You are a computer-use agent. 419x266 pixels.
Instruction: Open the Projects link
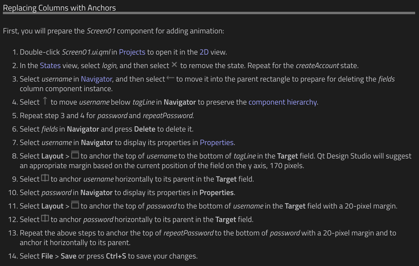132,52
